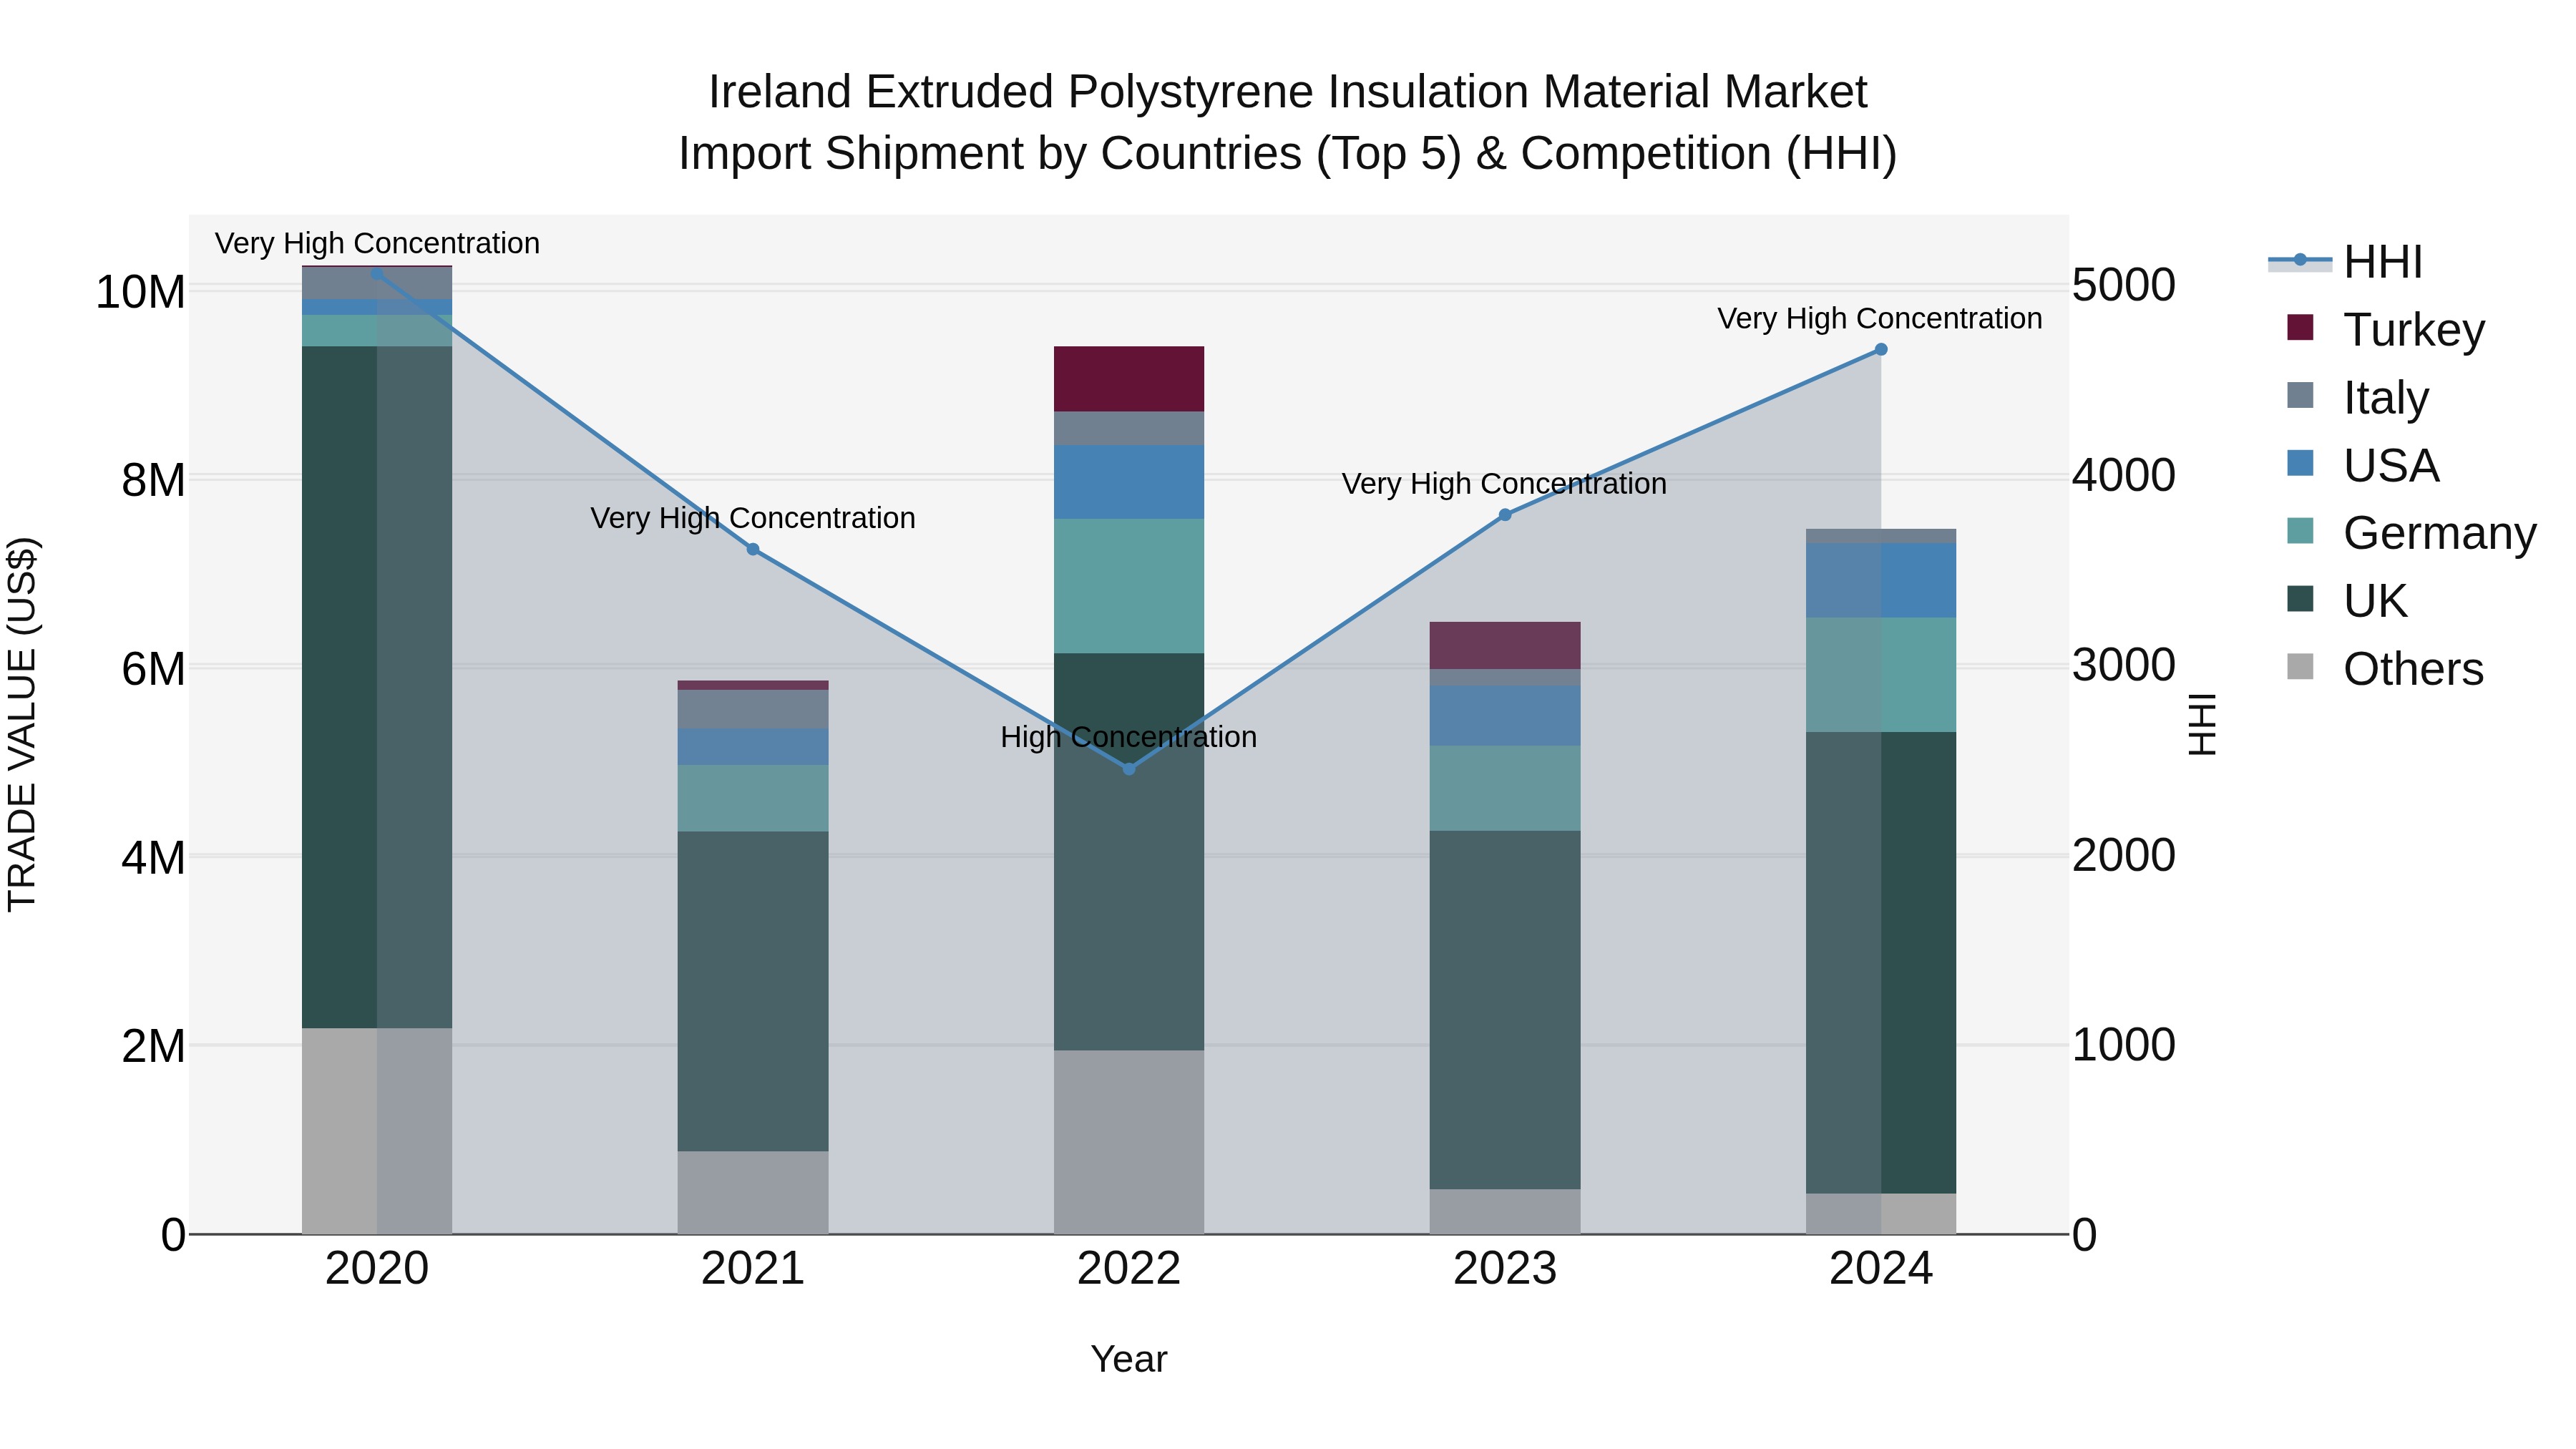Click the HHI data point for 2023
Screen dimensions: 2576x1449
point(1505,515)
